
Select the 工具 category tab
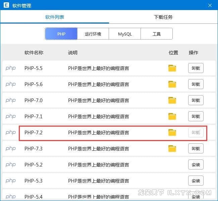click(x=157, y=34)
